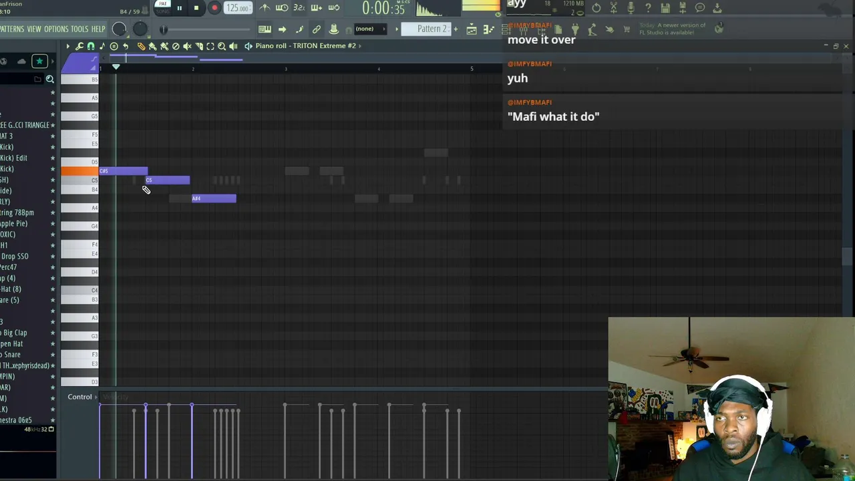855x481 pixels.
Task: Click the export/render download icon
Action: point(717,8)
